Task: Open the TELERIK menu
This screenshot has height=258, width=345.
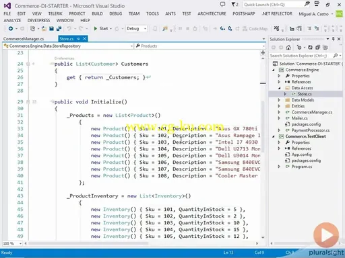Action: [x=55, y=13]
